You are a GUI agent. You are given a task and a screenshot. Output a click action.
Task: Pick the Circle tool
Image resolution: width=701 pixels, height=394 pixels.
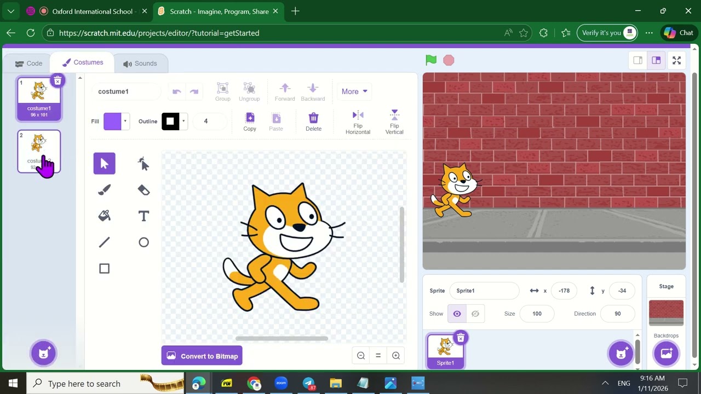coord(143,242)
